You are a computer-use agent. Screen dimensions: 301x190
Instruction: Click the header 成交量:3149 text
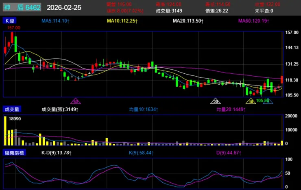tap(169, 11)
